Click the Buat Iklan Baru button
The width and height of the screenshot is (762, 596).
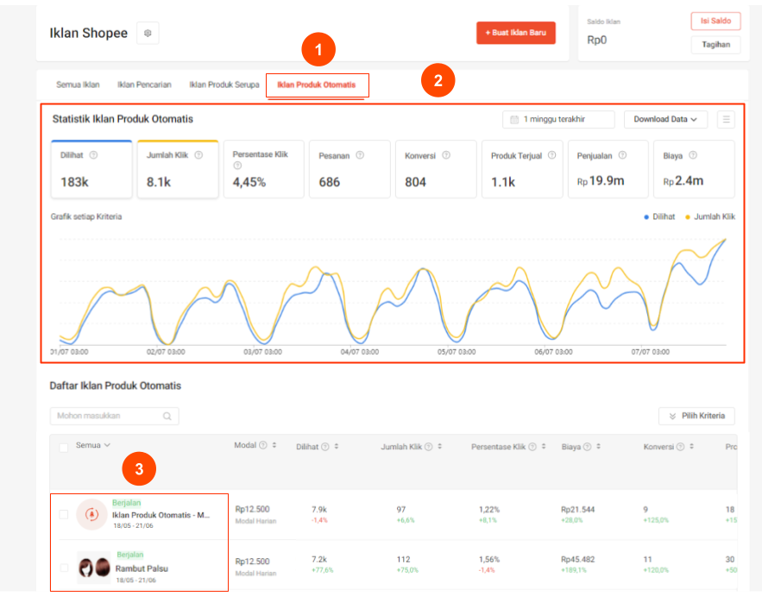tap(515, 33)
